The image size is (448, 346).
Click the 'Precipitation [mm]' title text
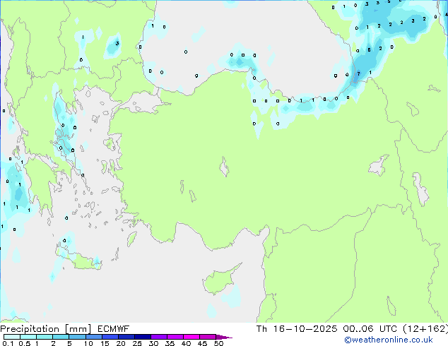[46, 329]
